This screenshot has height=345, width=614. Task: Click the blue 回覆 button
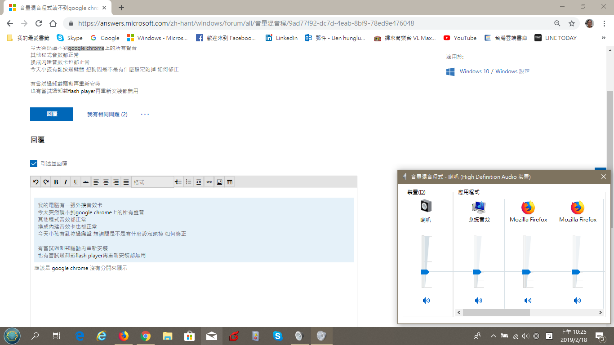[52, 114]
